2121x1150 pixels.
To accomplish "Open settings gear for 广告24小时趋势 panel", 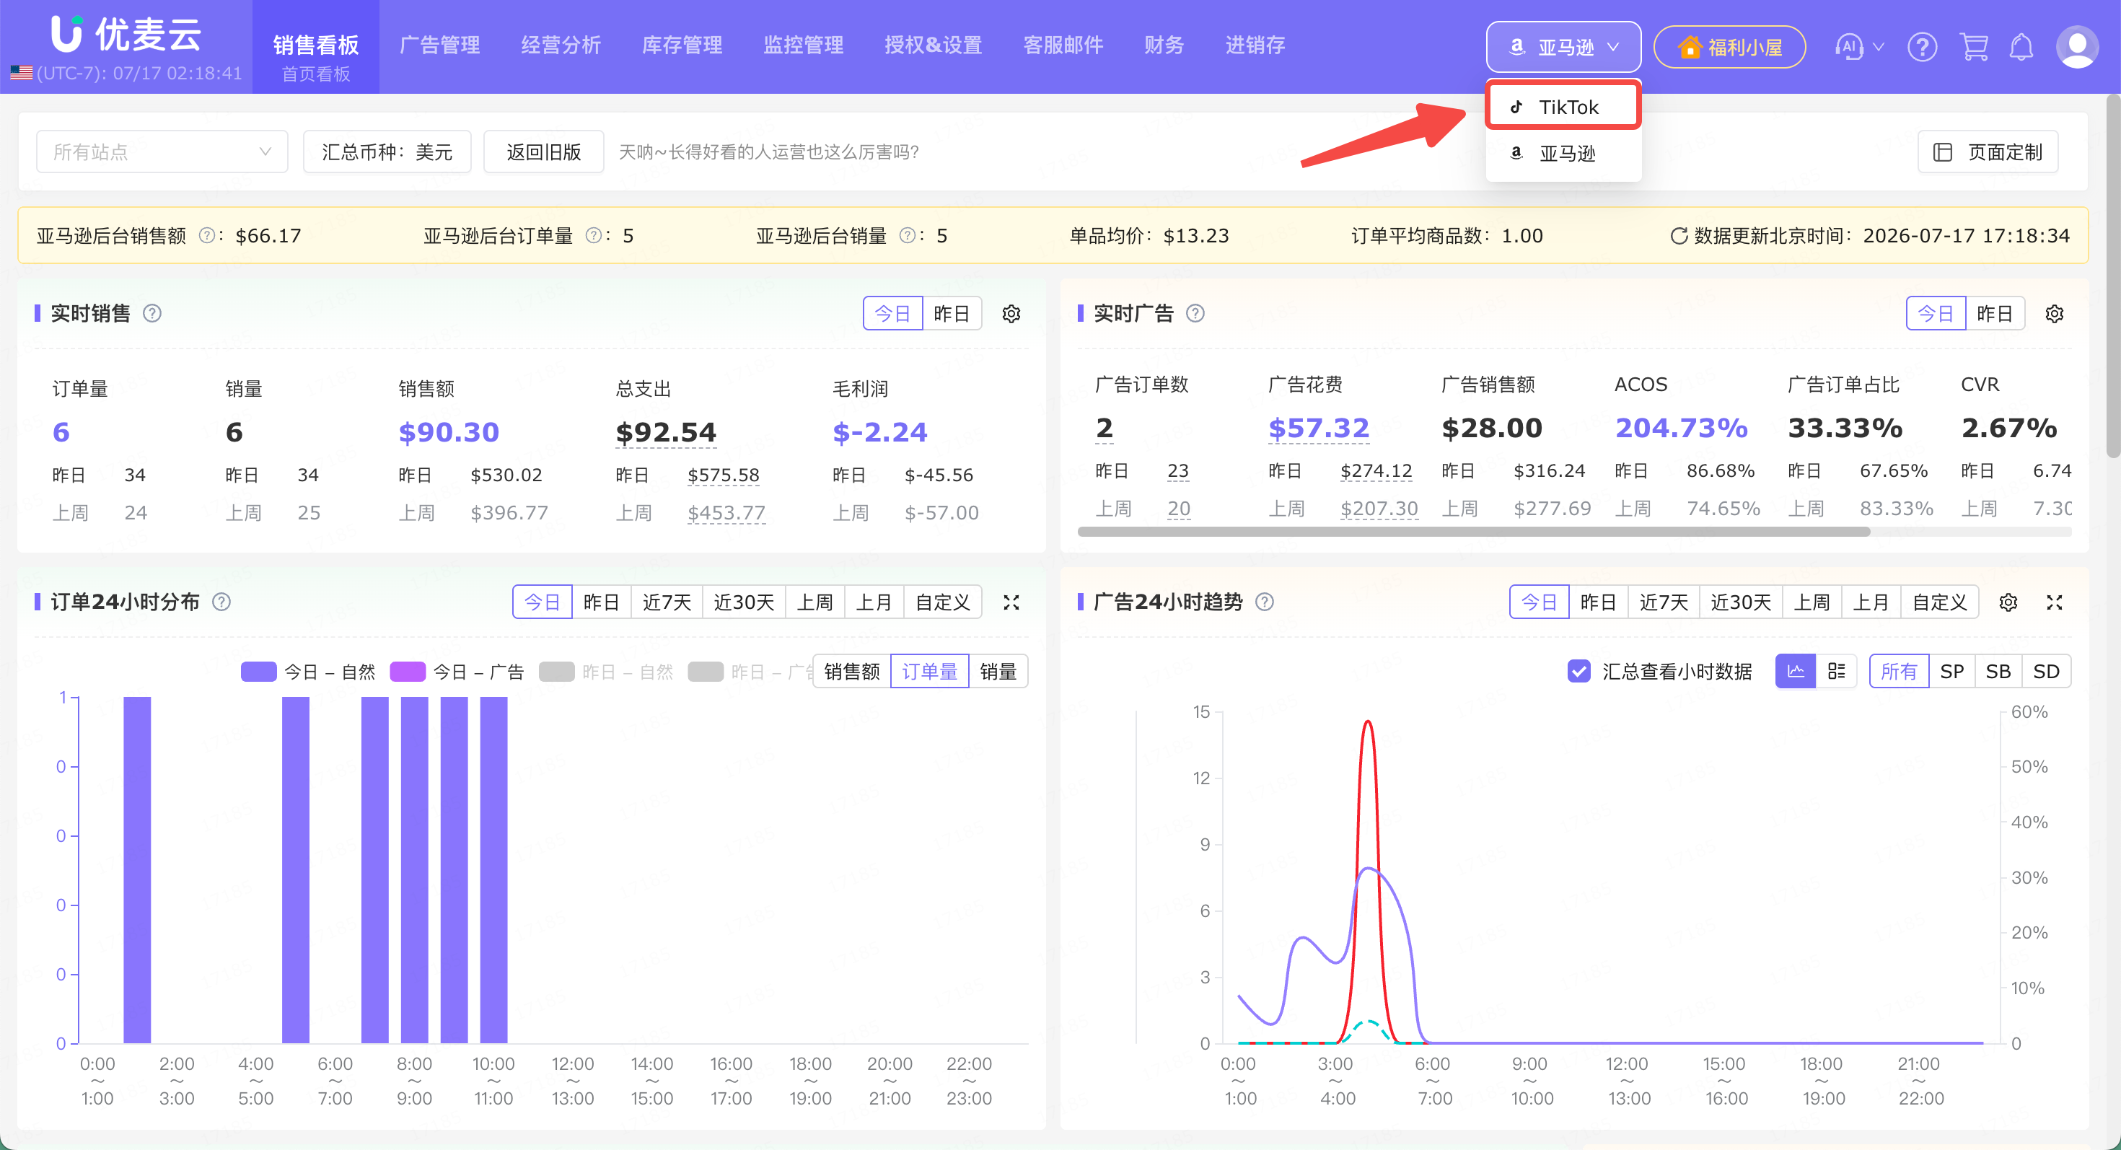I will point(2008,602).
